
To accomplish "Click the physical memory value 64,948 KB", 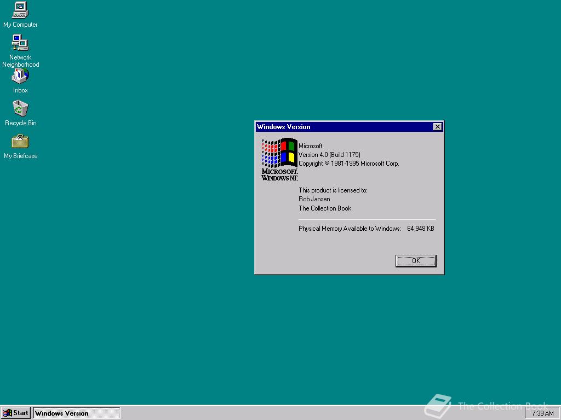I will pyautogui.click(x=420, y=229).
